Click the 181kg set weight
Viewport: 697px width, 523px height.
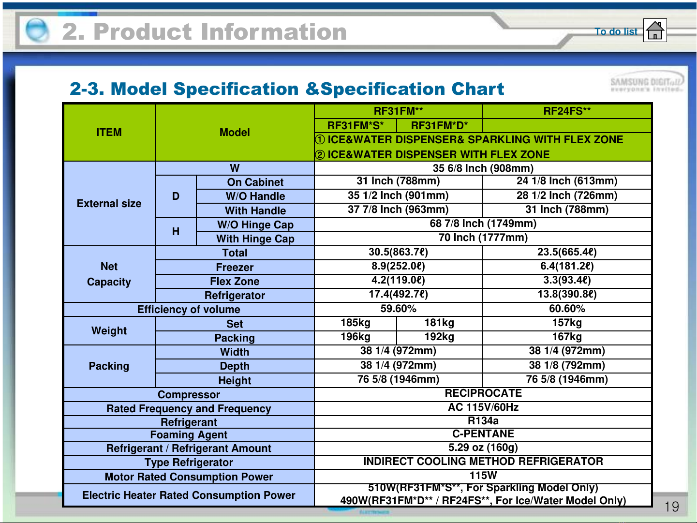click(439, 323)
